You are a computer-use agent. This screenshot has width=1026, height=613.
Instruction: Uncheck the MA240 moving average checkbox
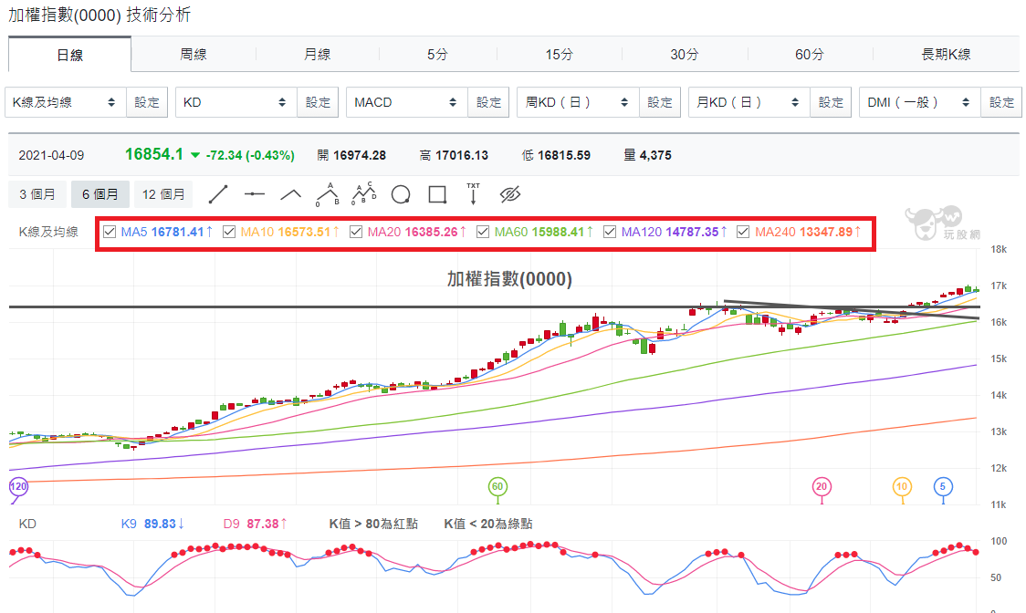pos(743,232)
